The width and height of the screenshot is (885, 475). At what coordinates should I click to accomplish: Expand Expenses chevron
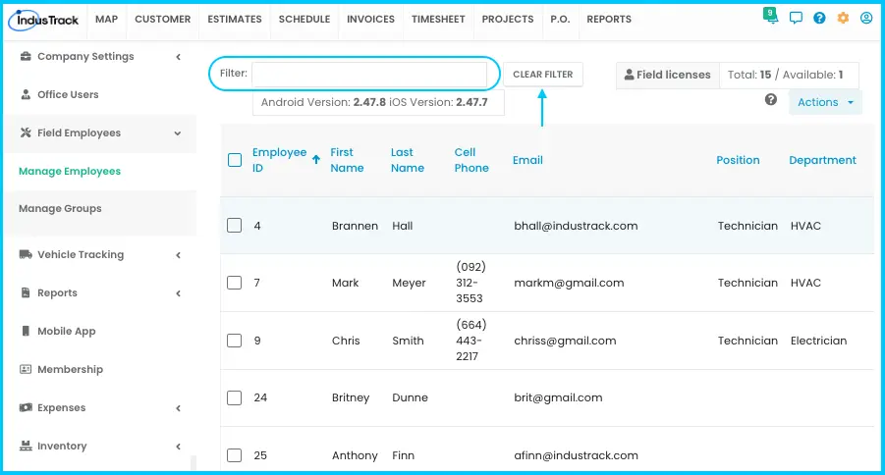tap(179, 408)
